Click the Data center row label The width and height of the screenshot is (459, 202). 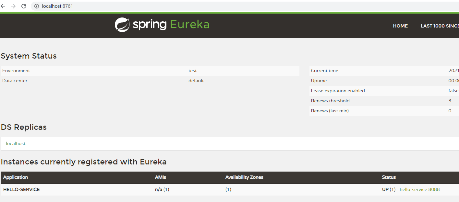(15, 81)
